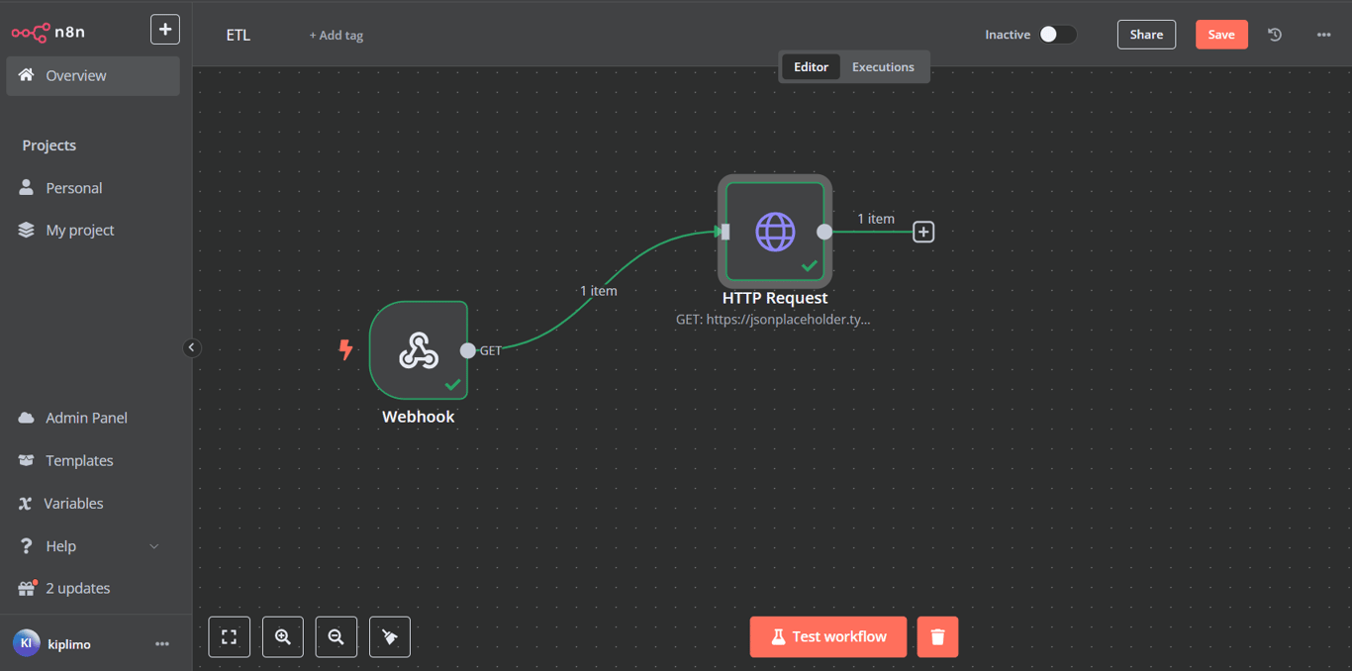The image size is (1352, 671).
Task: Tidy up the workflow with the broom icon
Action: tap(389, 636)
